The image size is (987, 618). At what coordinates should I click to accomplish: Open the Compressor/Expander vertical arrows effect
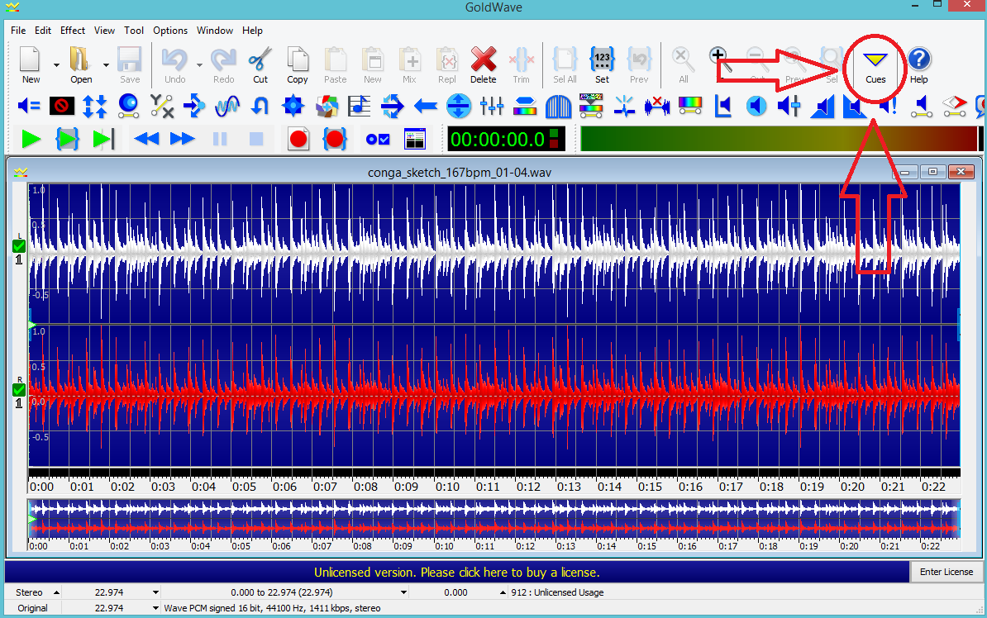[x=94, y=106]
